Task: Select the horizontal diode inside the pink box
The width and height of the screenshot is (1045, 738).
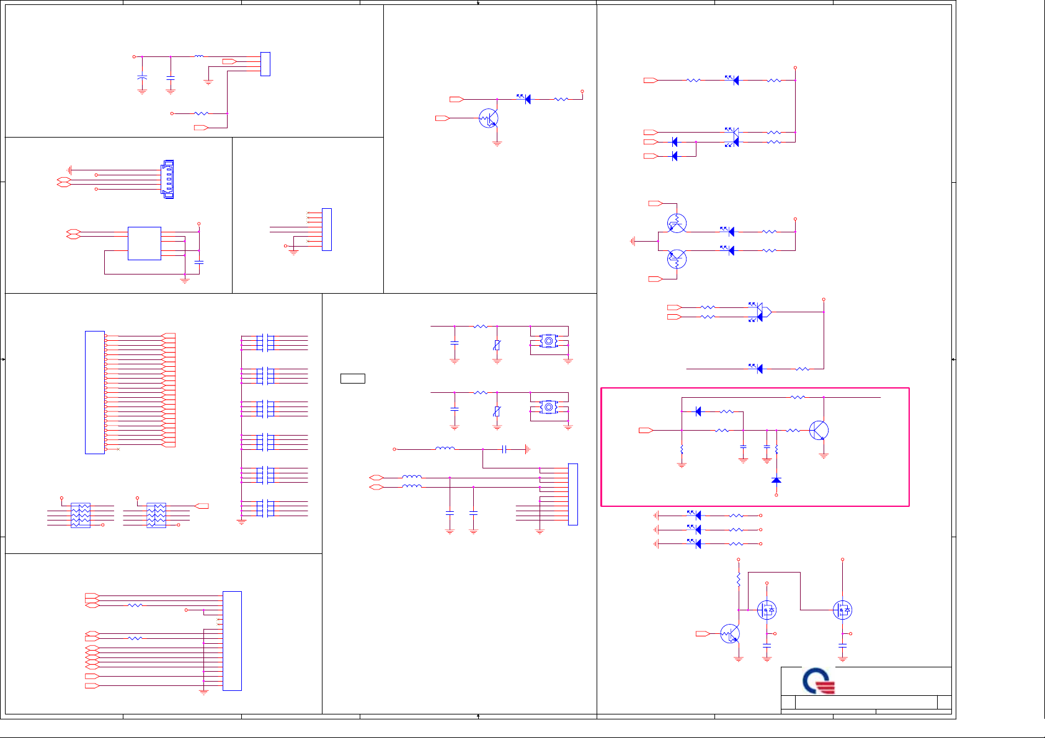Action: [698, 411]
